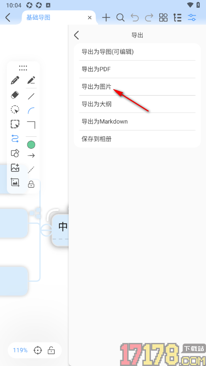This screenshot has height=366, width=206.
Task: Tap the 119% zoom level
Action: click(20, 350)
